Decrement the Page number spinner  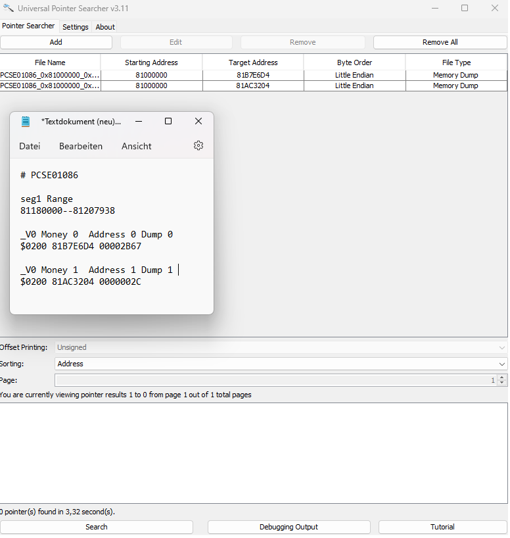(x=502, y=383)
